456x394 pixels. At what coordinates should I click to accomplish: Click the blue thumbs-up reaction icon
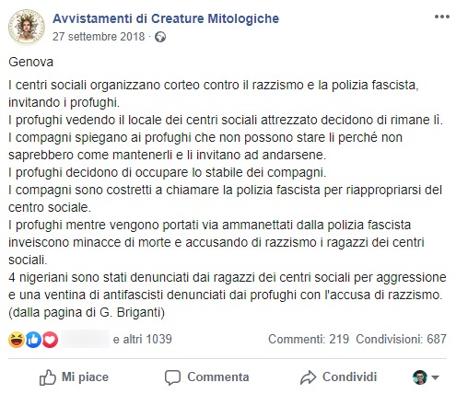[x=33, y=340]
